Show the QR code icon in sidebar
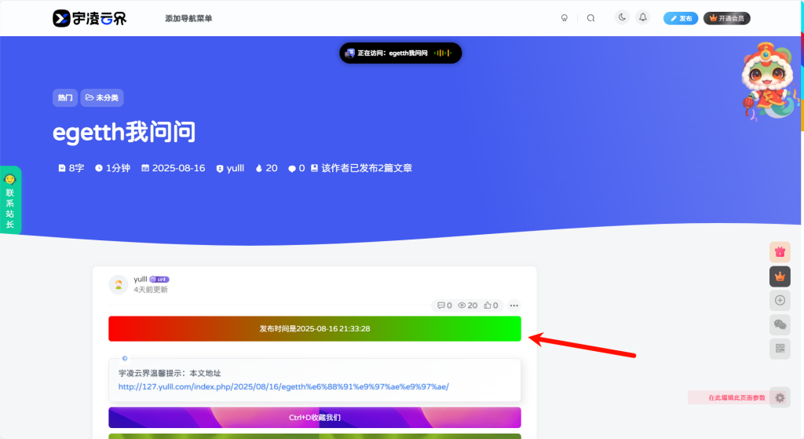Image resolution: width=804 pixels, height=439 pixels. [780, 349]
